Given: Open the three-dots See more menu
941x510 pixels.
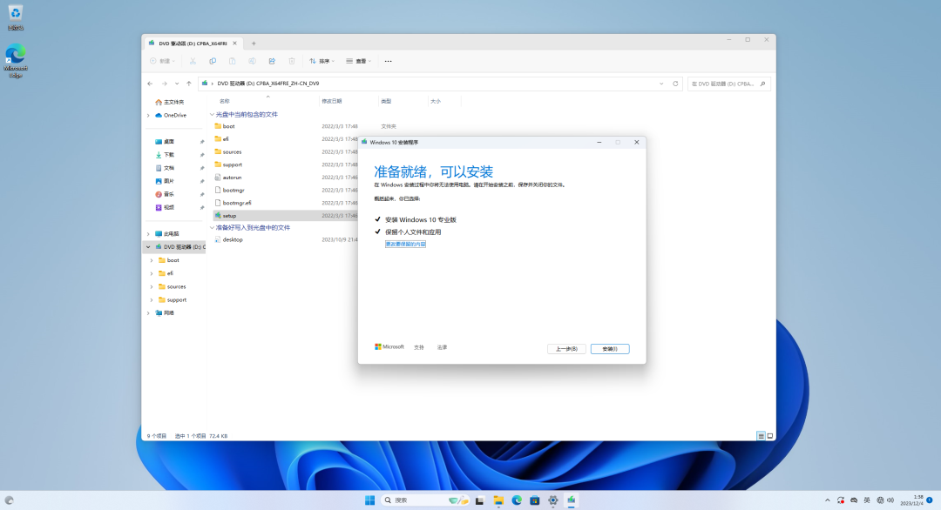Looking at the screenshot, I should (389, 61).
